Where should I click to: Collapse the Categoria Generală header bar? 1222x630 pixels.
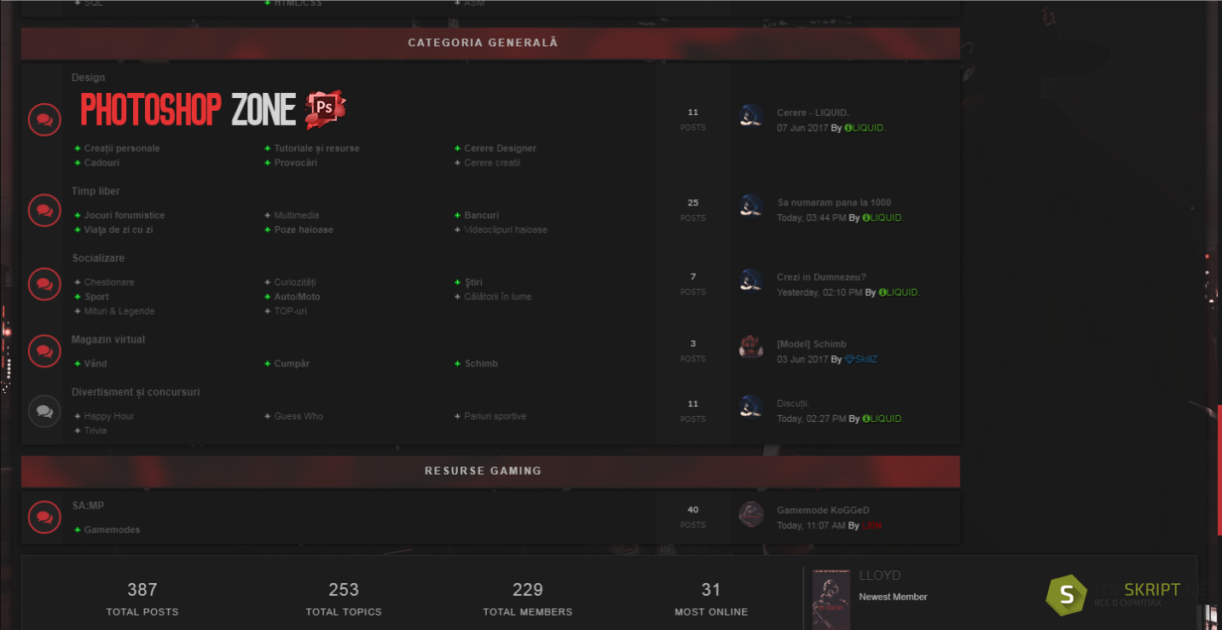point(490,43)
